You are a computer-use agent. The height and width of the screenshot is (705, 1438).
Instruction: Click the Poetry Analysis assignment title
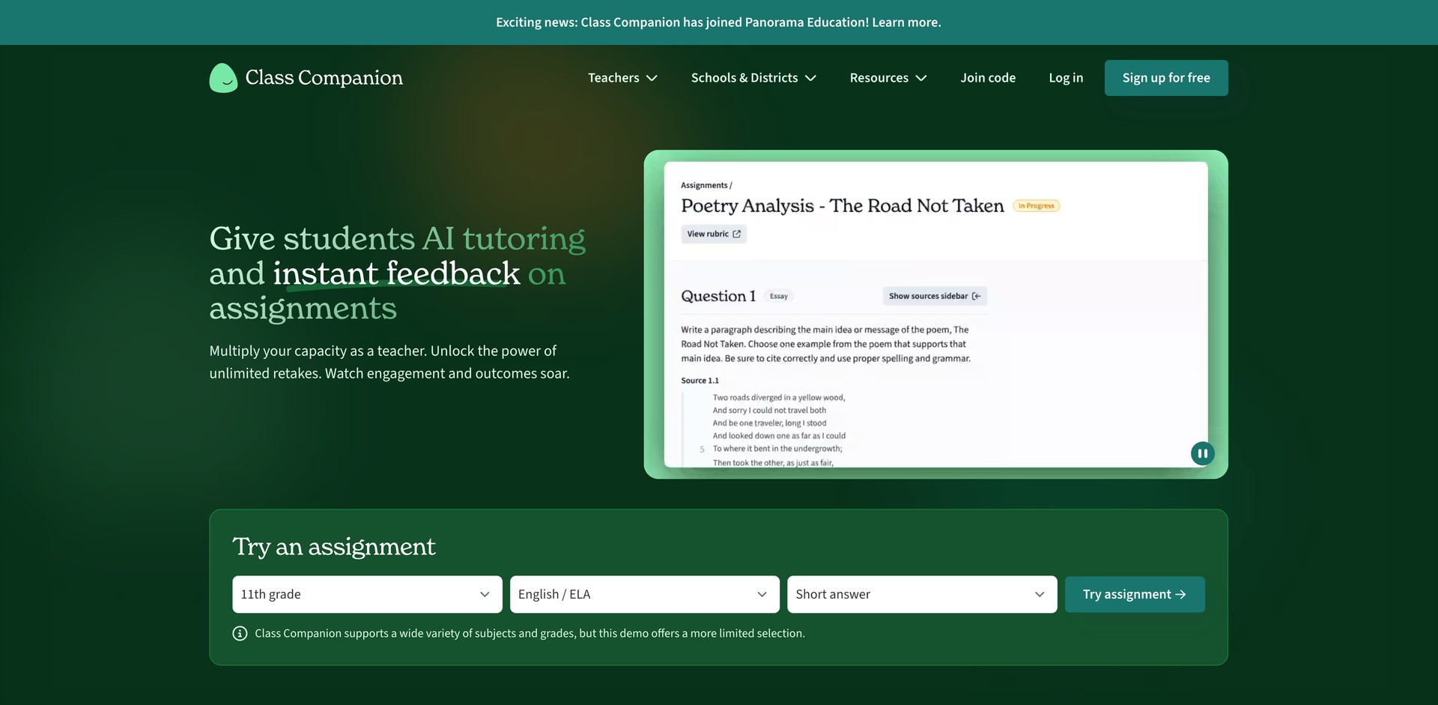tap(843, 206)
